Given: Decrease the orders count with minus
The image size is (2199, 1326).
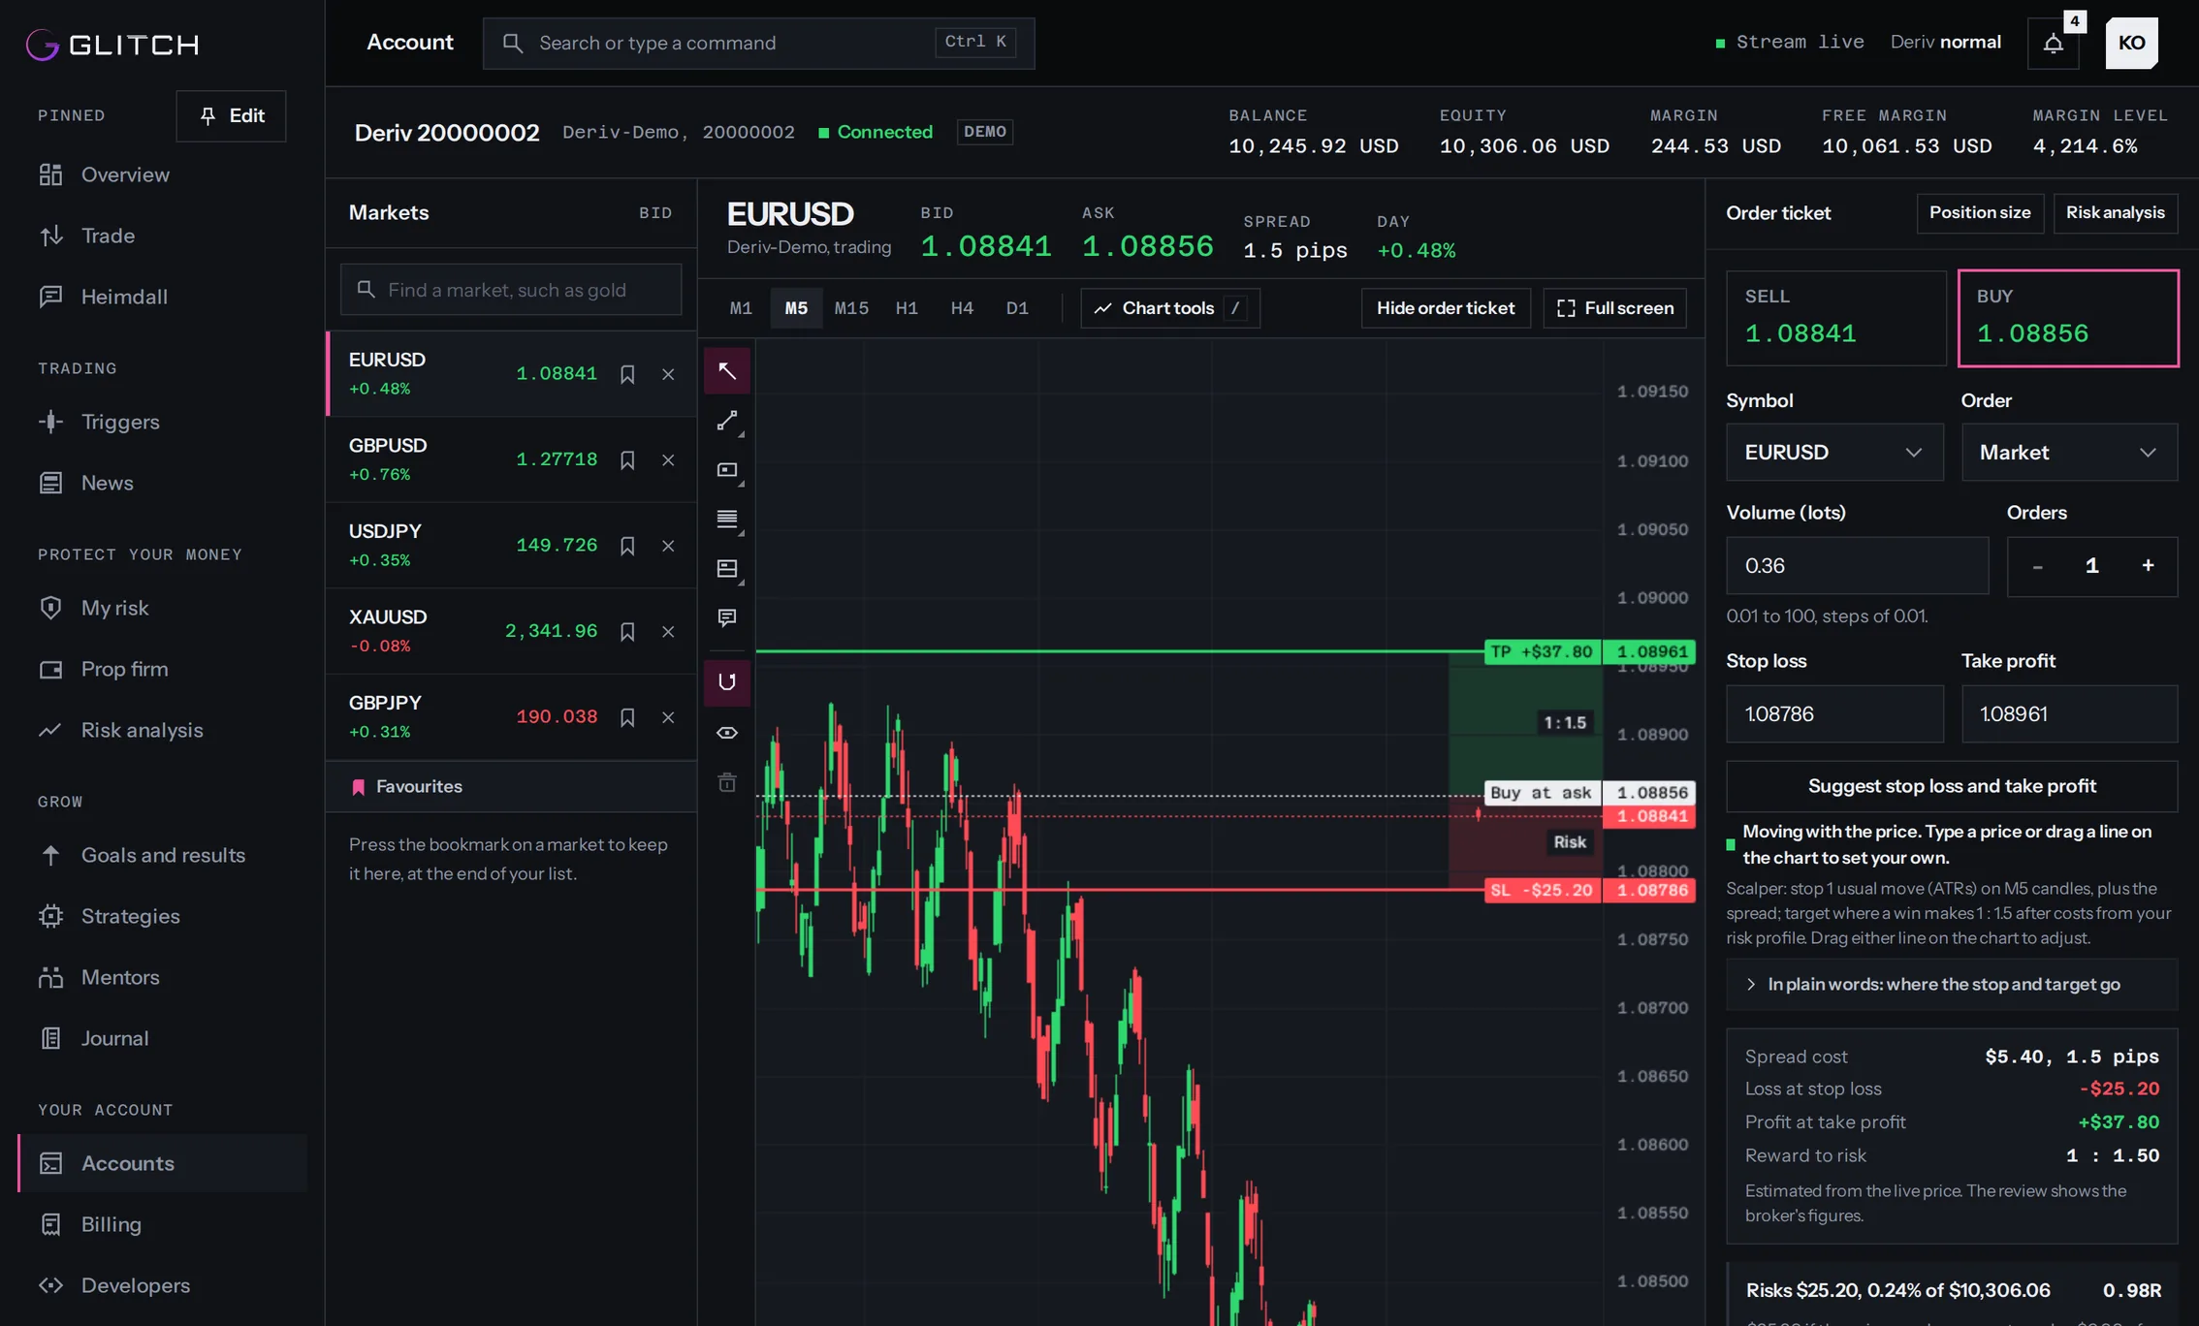Looking at the screenshot, I should click(x=2037, y=565).
